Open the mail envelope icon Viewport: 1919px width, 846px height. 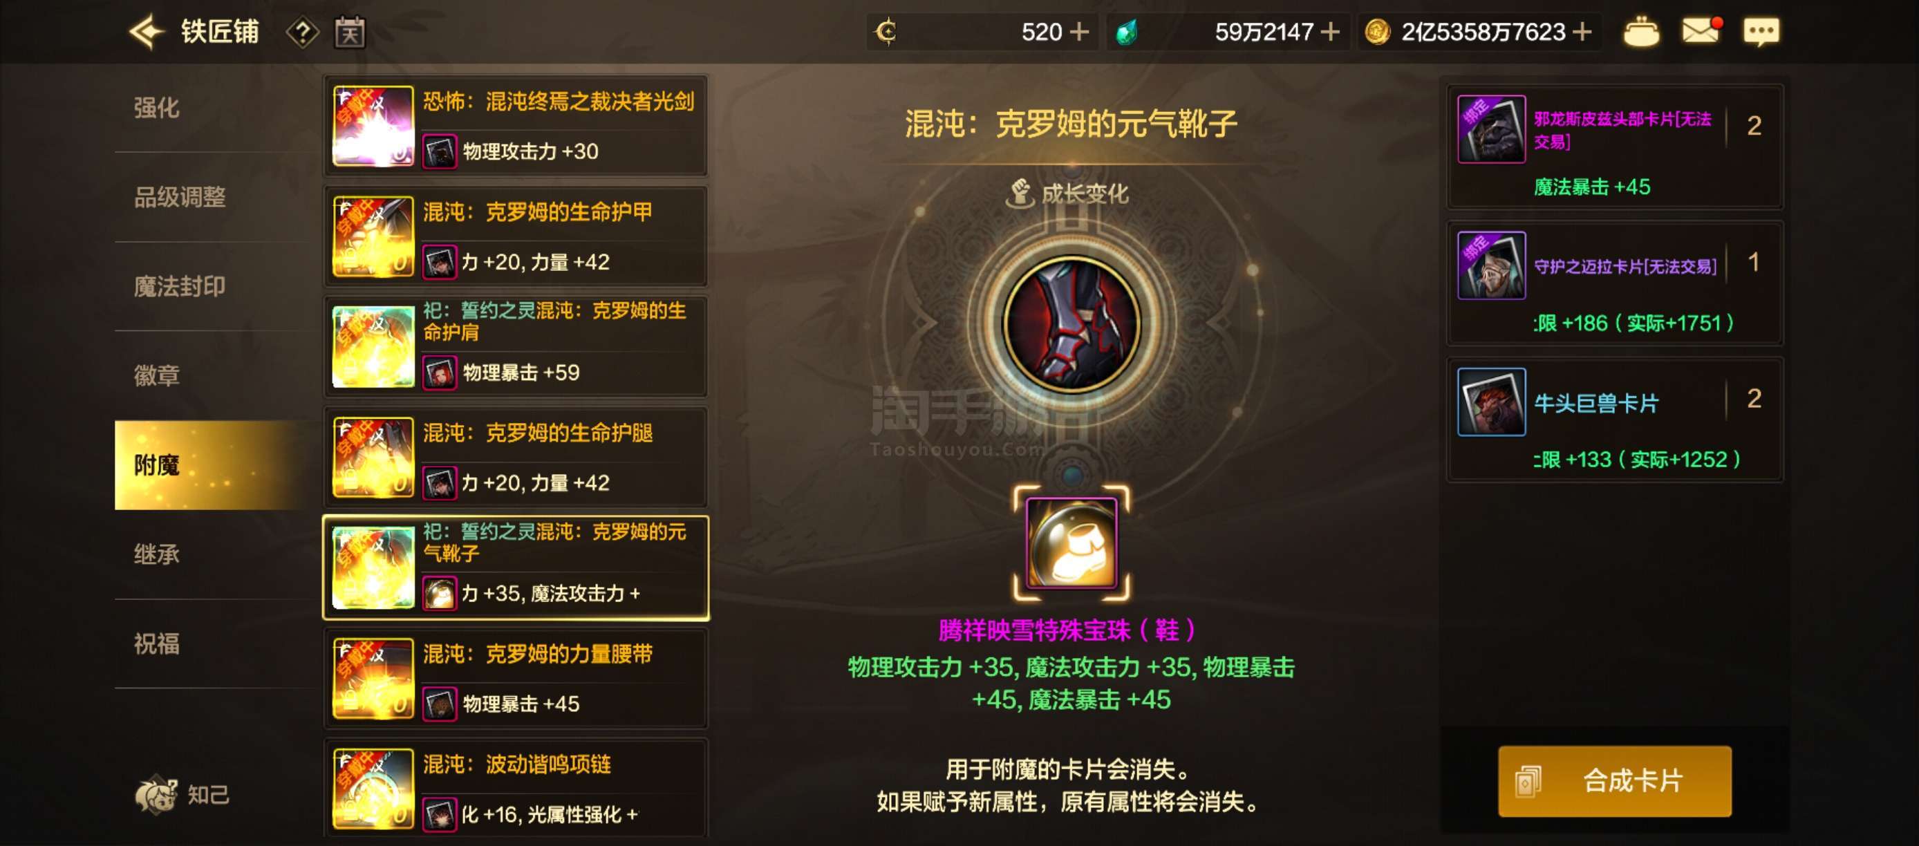pyautogui.click(x=1701, y=31)
